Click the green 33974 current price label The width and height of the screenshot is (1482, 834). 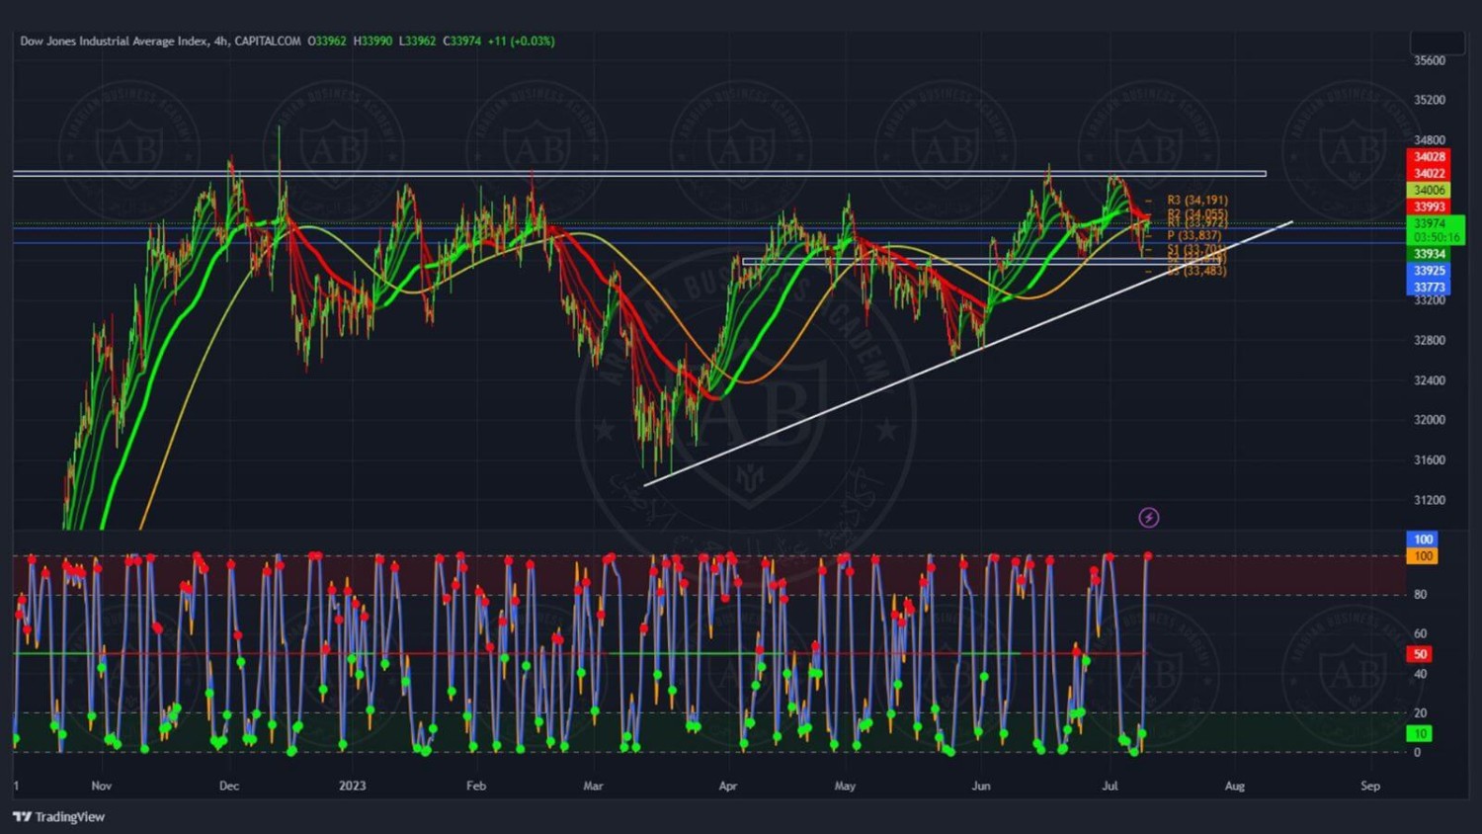tap(1430, 223)
